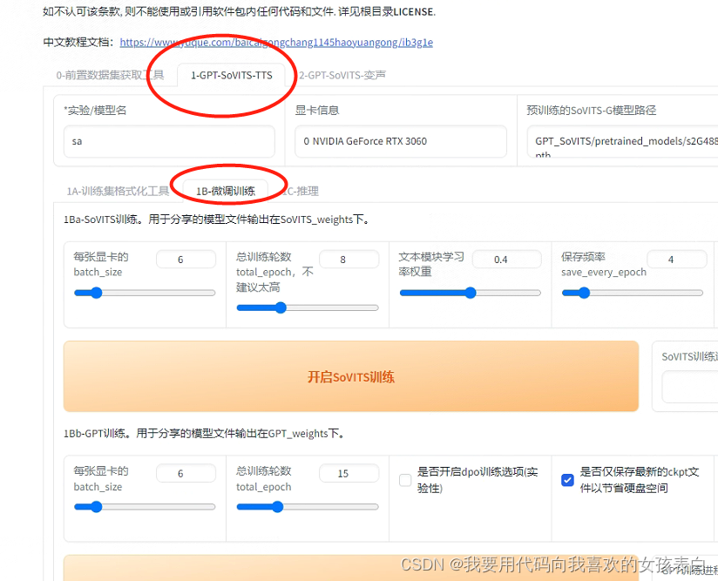Click SoVITS batch_size number box showing 6

(186, 260)
